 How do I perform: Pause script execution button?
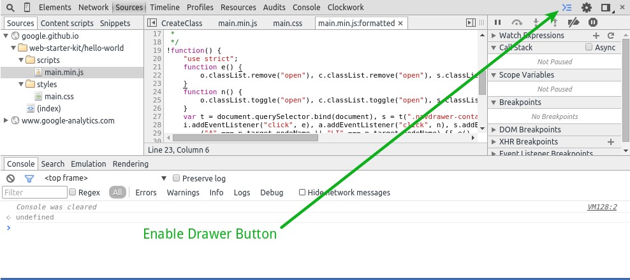(498, 23)
